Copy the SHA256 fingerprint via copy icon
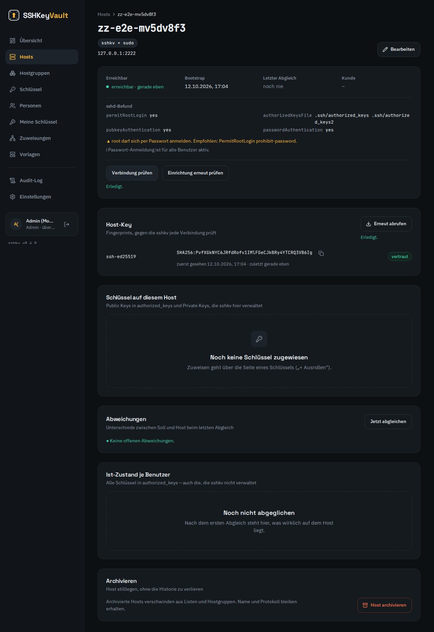The width and height of the screenshot is (434, 632). coord(321,253)
